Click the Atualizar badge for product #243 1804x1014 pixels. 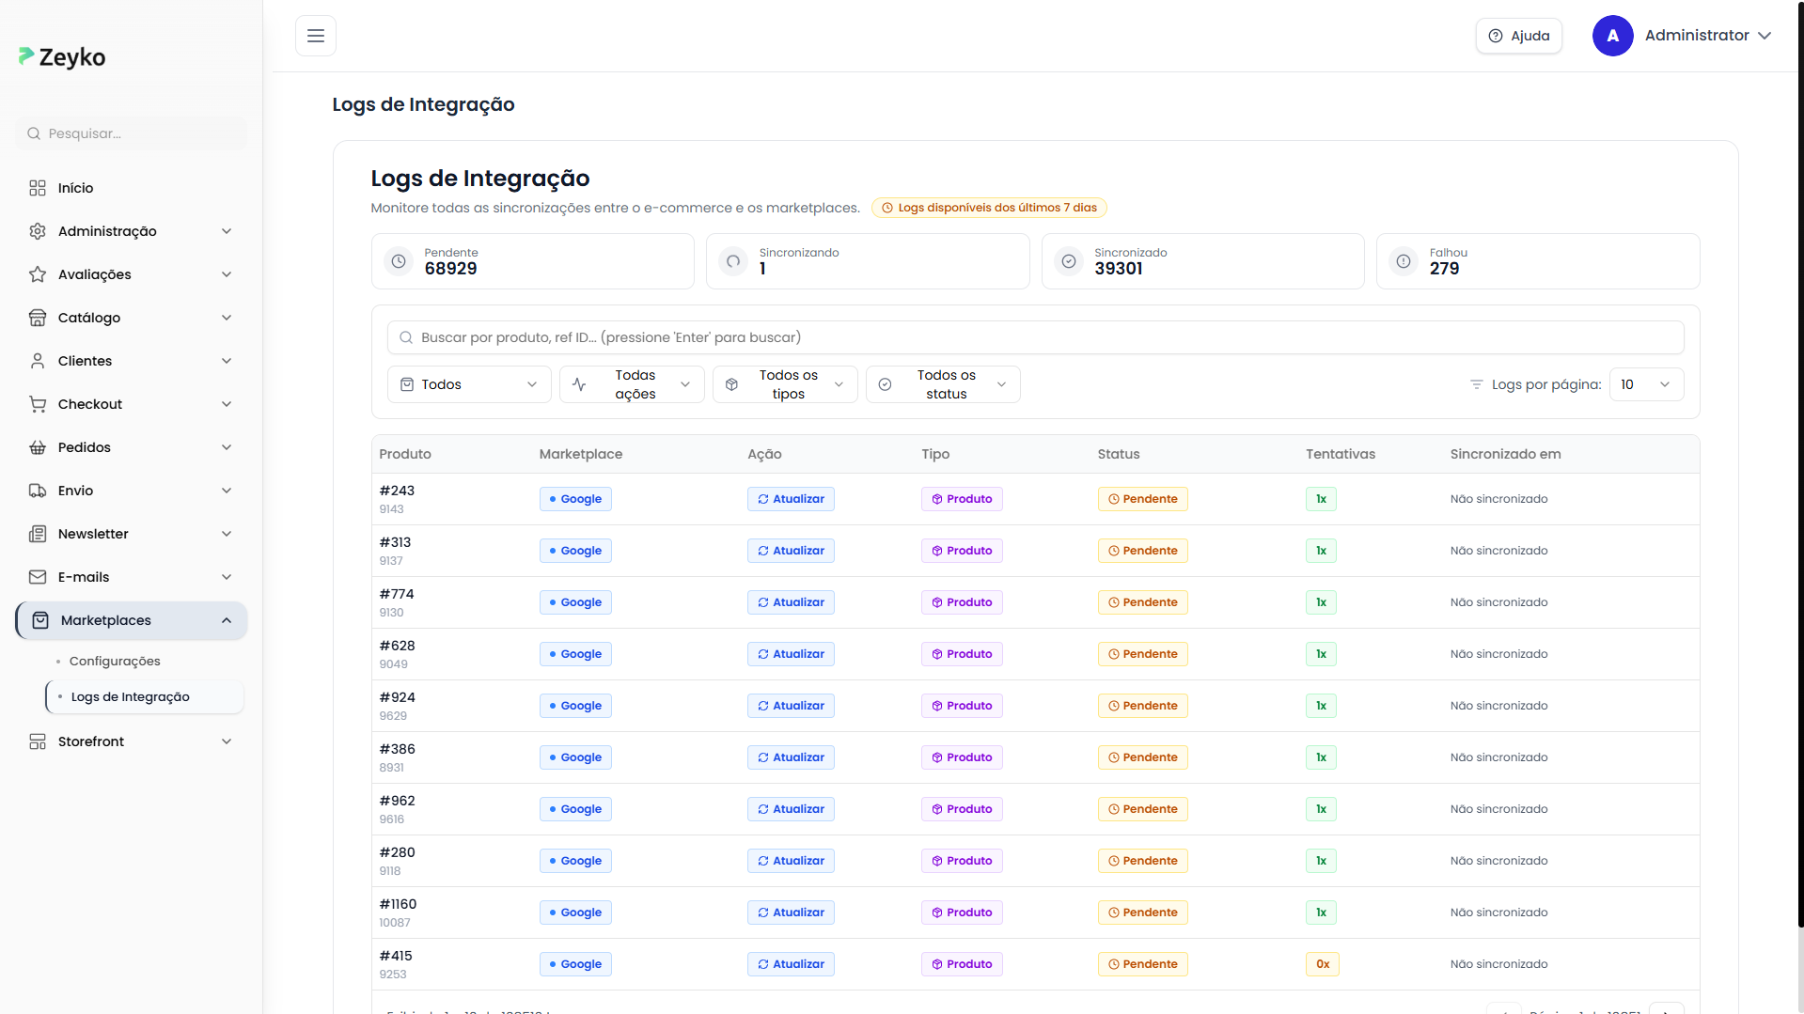pyautogui.click(x=791, y=499)
